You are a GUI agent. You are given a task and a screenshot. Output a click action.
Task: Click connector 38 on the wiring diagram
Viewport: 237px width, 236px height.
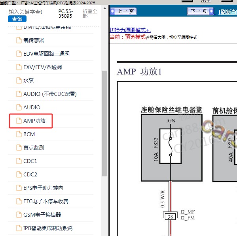point(170,217)
